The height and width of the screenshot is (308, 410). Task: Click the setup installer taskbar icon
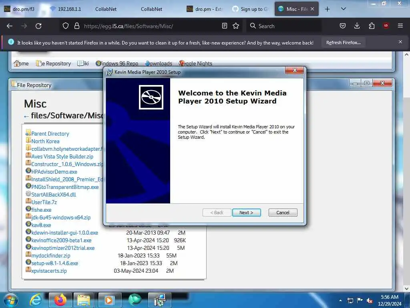pos(159,300)
